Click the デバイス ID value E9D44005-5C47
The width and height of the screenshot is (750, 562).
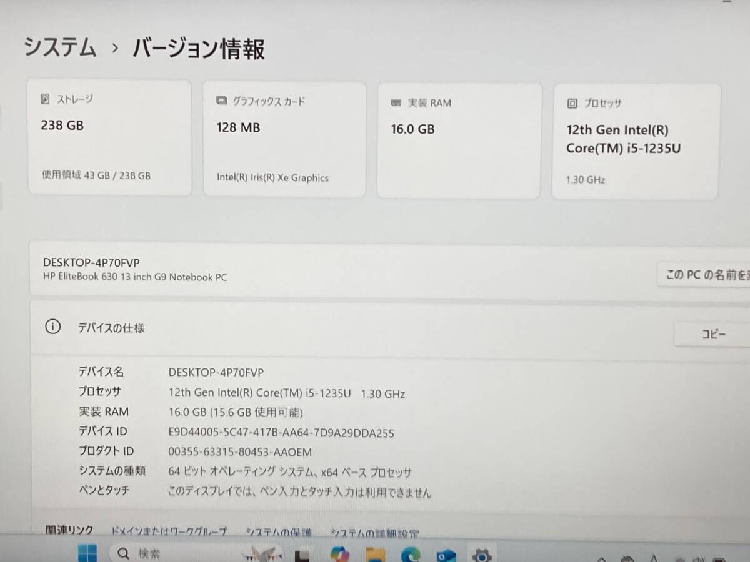click(x=281, y=433)
